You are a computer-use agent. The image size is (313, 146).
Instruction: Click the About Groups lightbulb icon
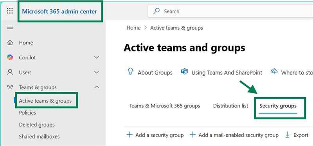tap(130, 71)
